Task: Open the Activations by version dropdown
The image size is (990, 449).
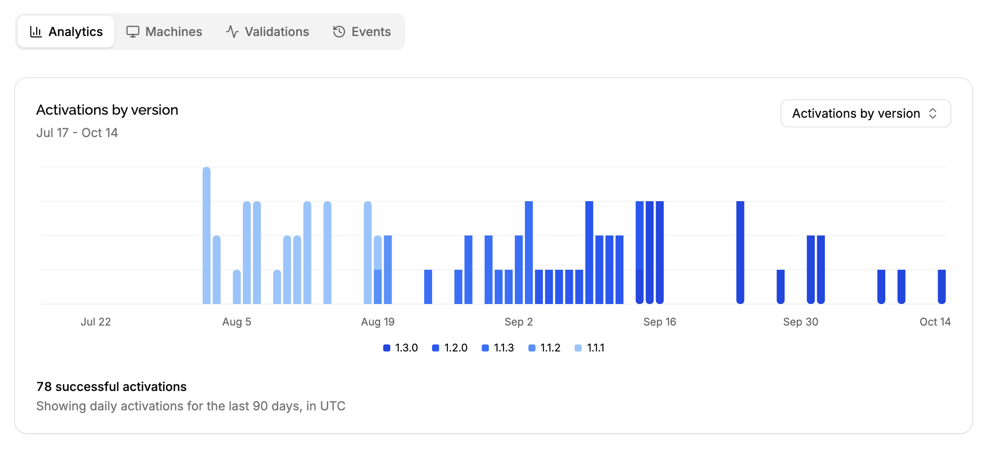Action: tap(865, 113)
